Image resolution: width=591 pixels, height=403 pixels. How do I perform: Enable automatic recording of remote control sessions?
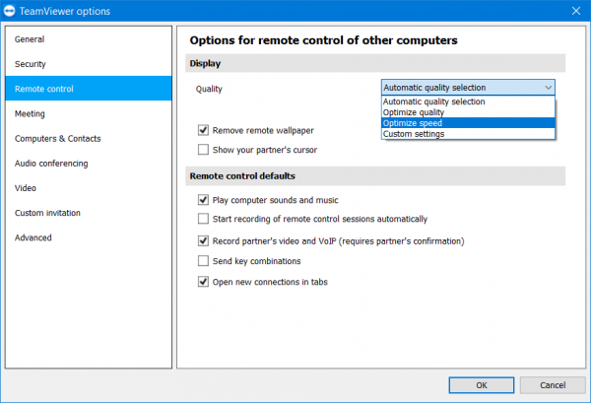(203, 219)
